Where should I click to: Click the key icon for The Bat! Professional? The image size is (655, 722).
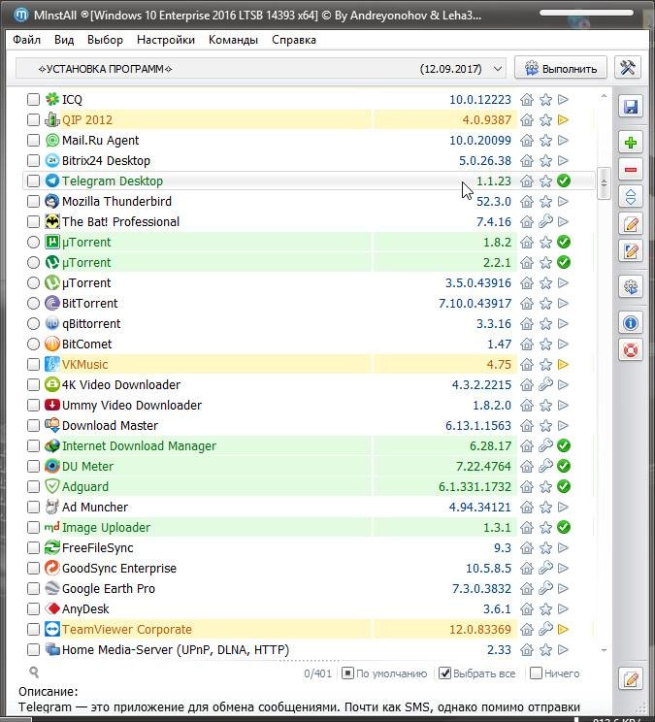click(545, 221)
